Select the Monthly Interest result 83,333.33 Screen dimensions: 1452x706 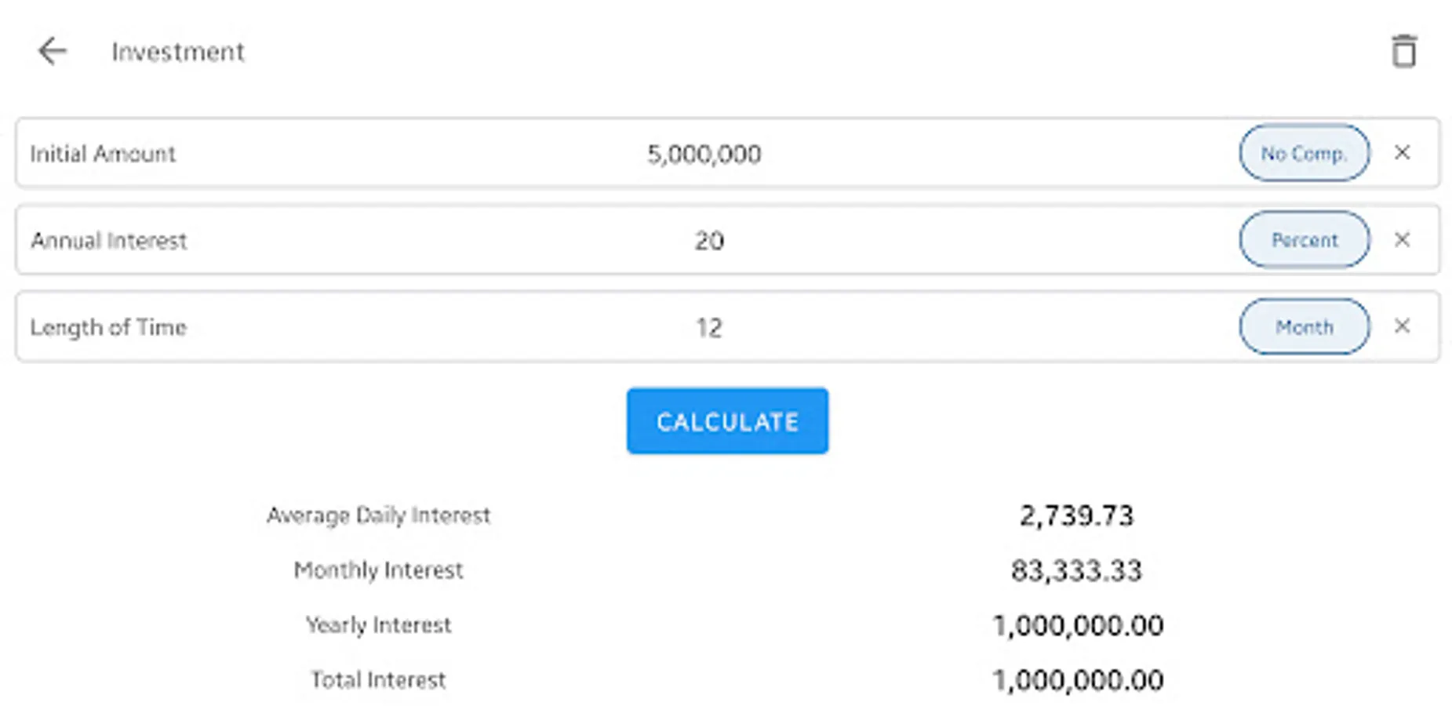1076,570
